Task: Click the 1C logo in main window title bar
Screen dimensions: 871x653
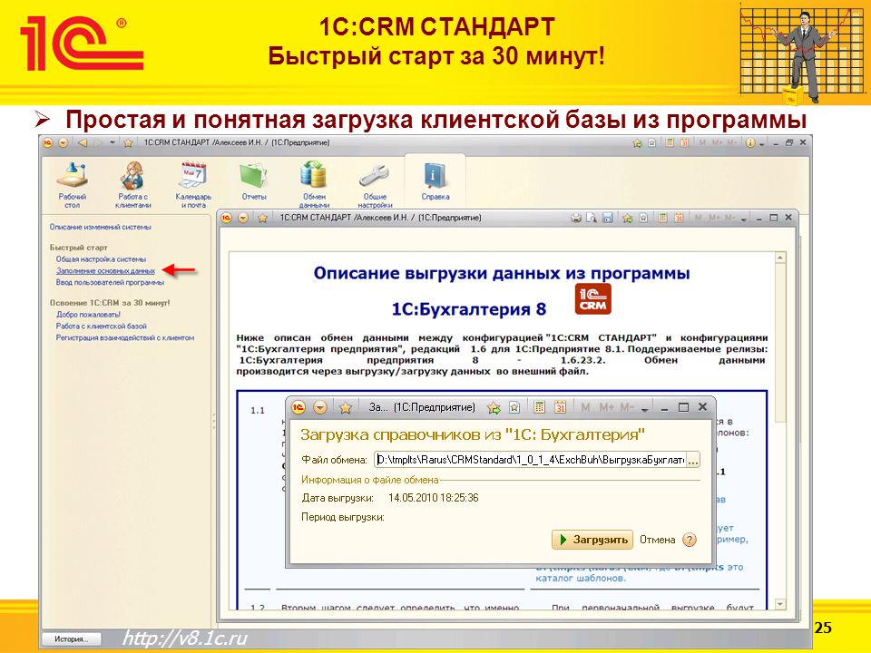Action: tap(48, 142)
